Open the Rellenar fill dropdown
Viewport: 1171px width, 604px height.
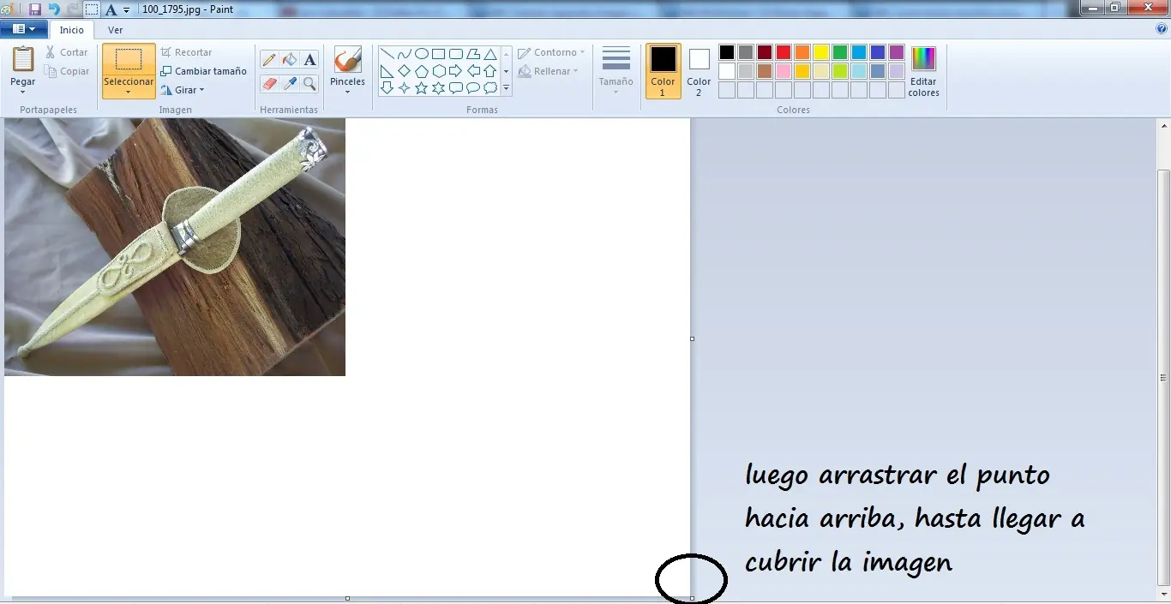click(x=548, y=71)
